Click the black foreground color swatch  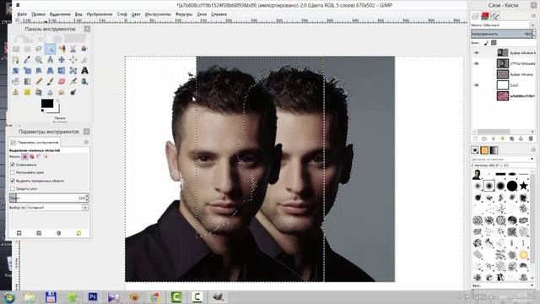click(47, 103)
